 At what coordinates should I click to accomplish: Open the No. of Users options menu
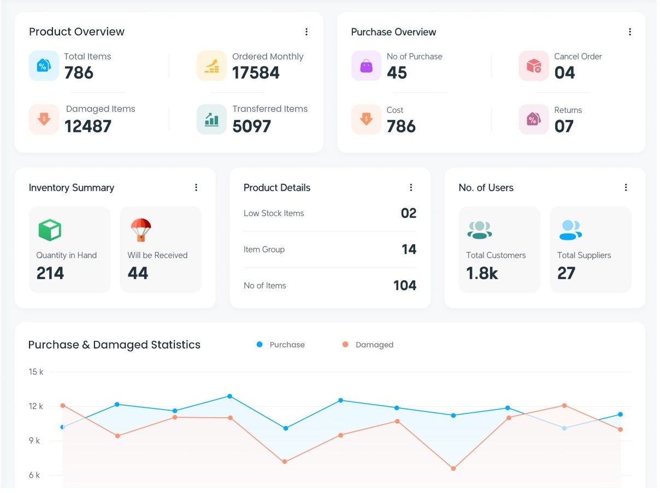pyautogui.click(x=626, y=187)
